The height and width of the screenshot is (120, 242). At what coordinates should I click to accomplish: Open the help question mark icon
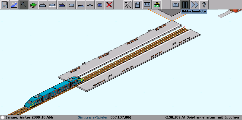point(204,5)
